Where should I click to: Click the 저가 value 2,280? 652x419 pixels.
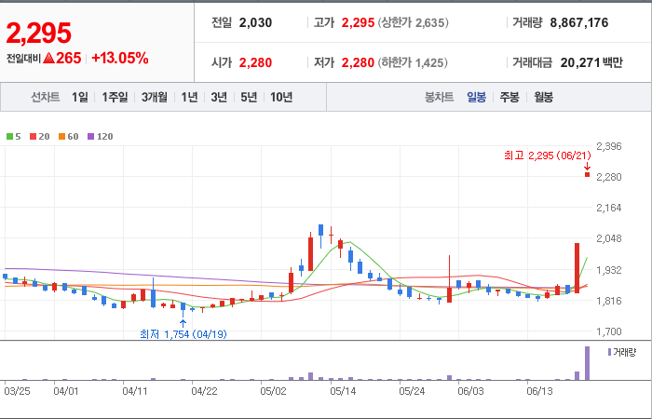pos(358,62)
